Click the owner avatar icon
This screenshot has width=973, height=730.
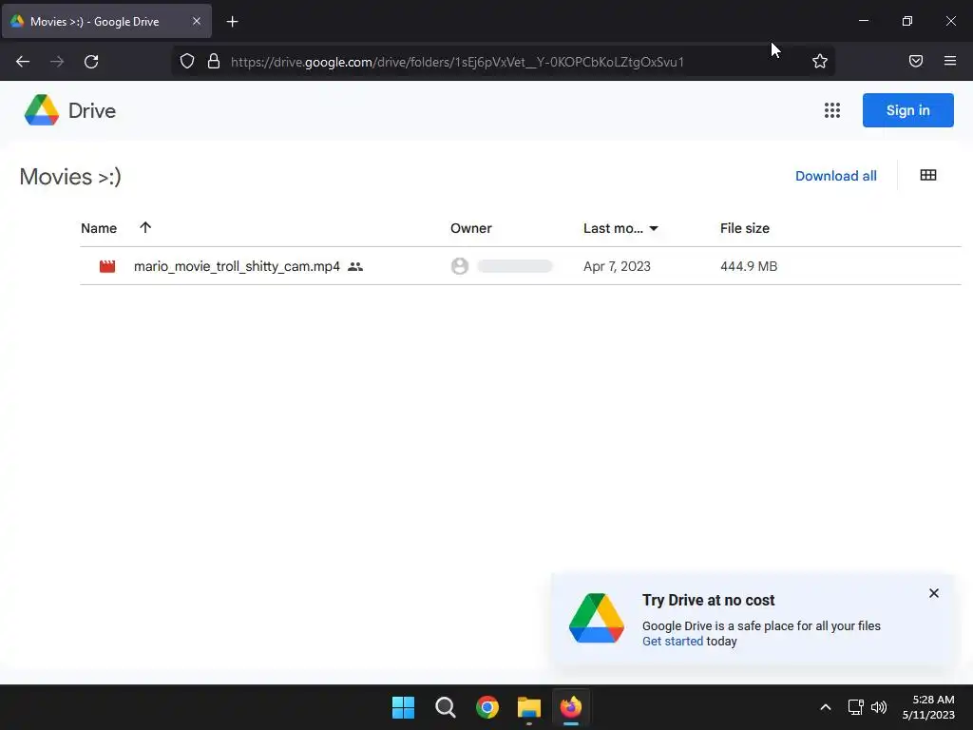pyautogui.click(x=459, y=266)
